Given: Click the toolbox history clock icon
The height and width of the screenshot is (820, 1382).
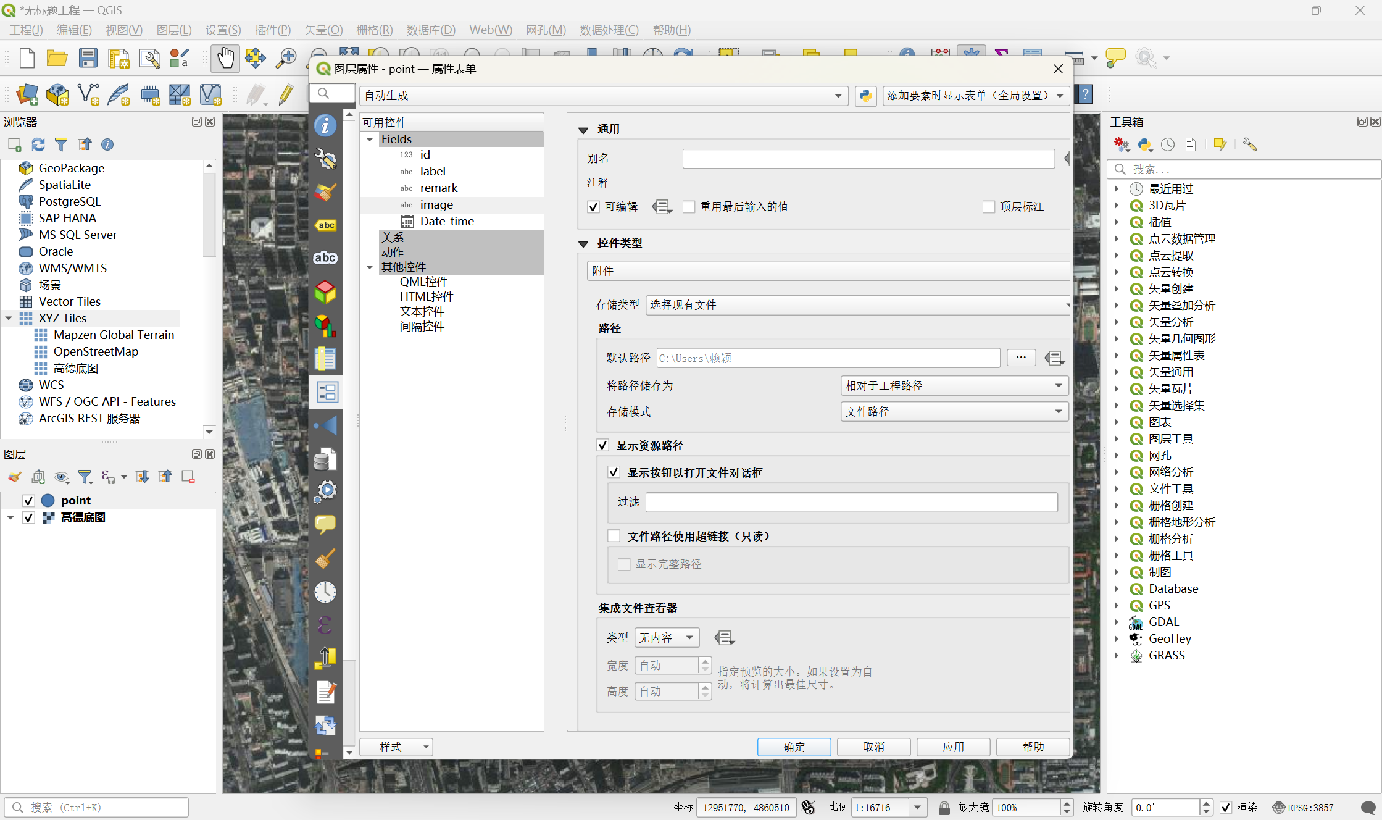Looking at the screenshot, I should pos(1167,144).
